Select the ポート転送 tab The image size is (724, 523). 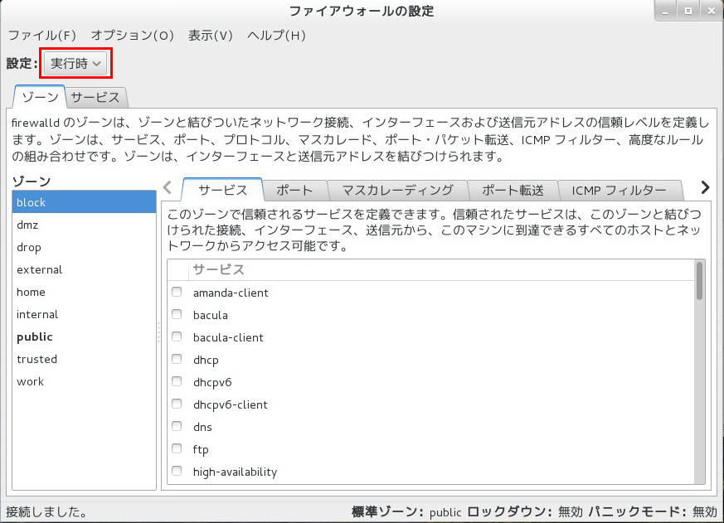(513, 190)
